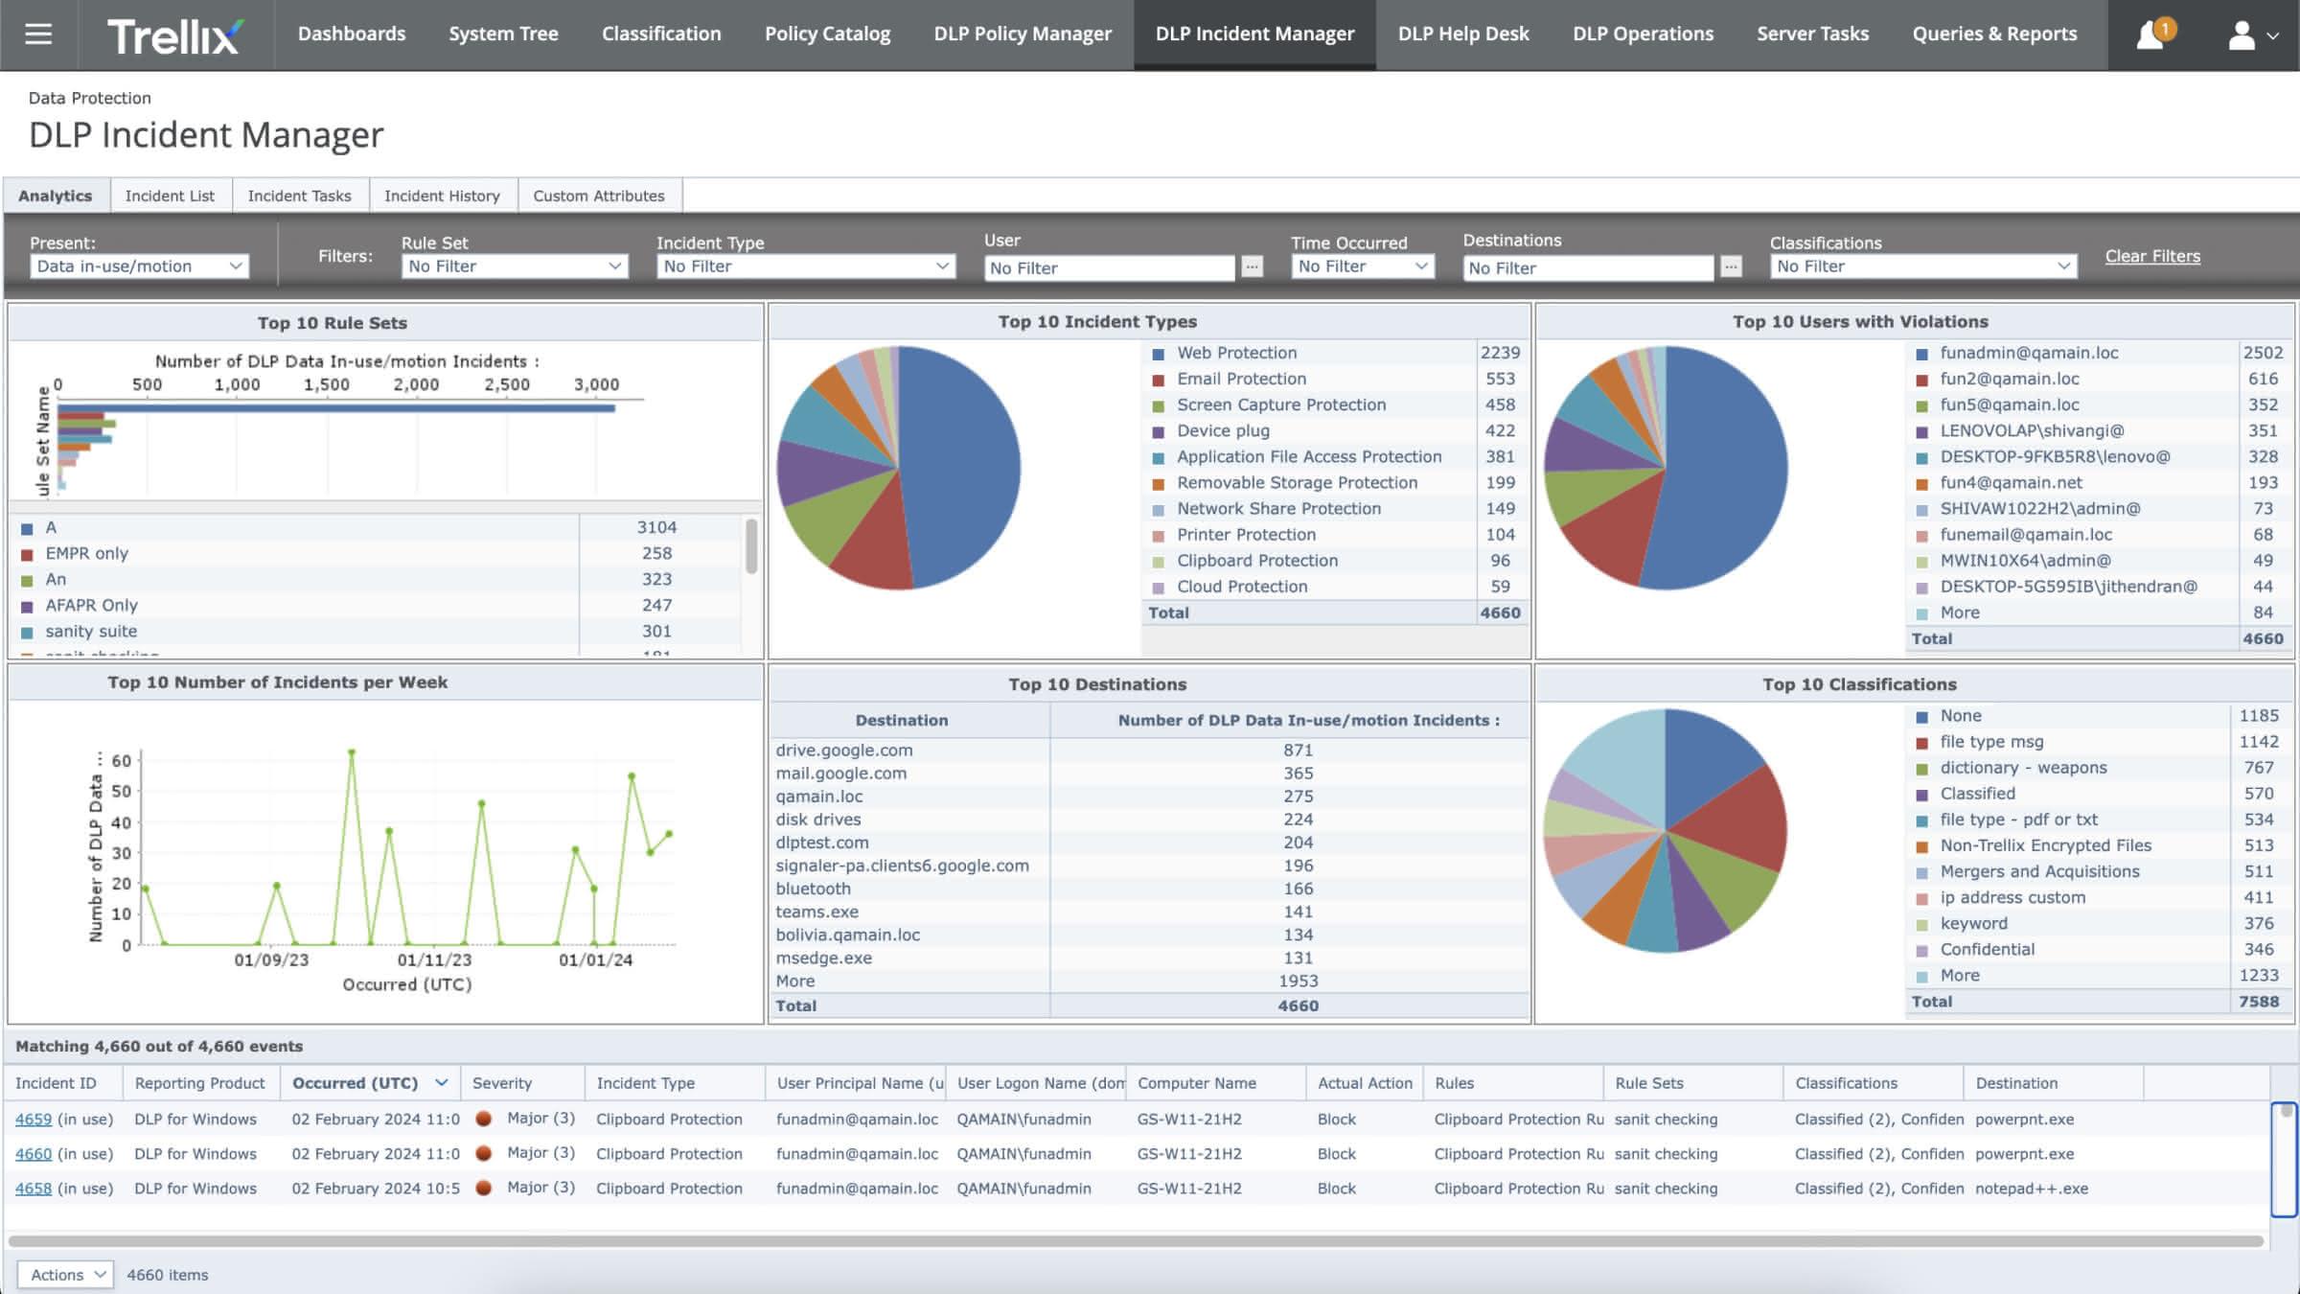Image resolution: width=2300 pixels, height=1294 pixels.
Task: Open incident 4660 link
Action: [x=34, y=1154]
